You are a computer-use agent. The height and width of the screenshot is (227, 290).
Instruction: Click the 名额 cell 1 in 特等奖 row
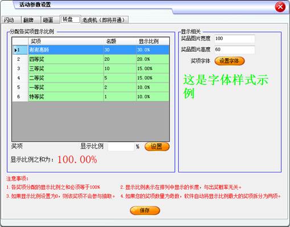pos(120,97)
